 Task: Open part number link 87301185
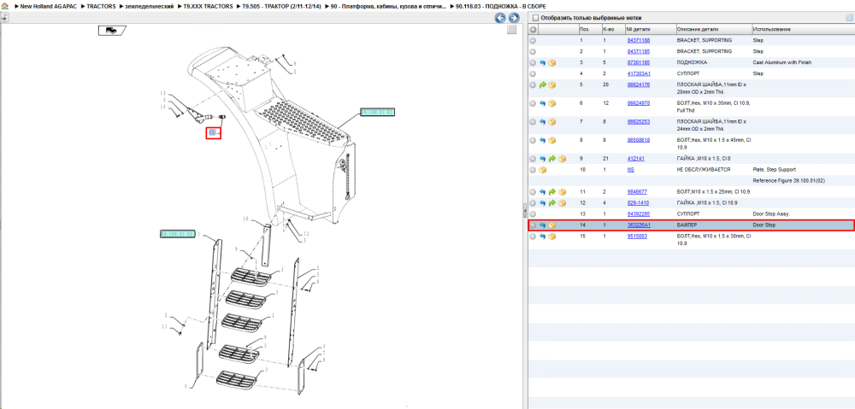tap(638, 62)
